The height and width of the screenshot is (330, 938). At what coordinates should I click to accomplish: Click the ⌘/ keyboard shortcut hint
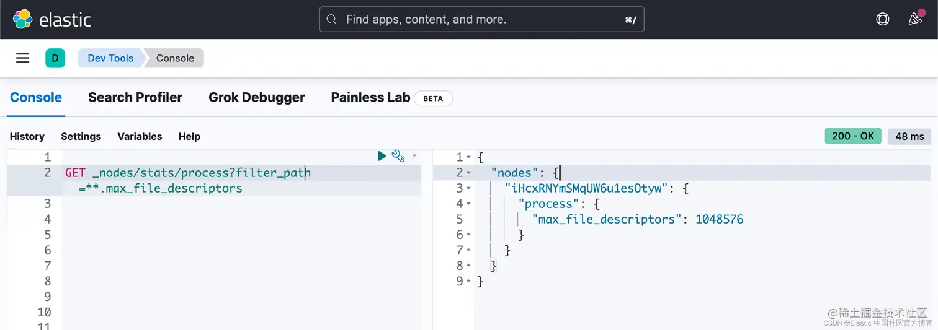click(630, 20)
